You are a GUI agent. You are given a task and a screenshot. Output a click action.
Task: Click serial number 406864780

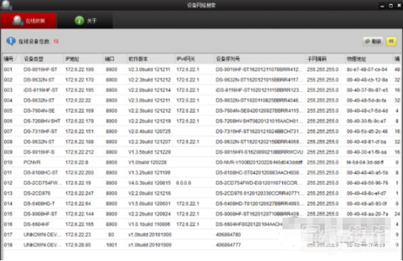tap(228, 234)
